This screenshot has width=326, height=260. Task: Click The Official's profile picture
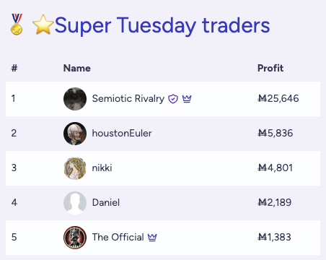[75, 238]
